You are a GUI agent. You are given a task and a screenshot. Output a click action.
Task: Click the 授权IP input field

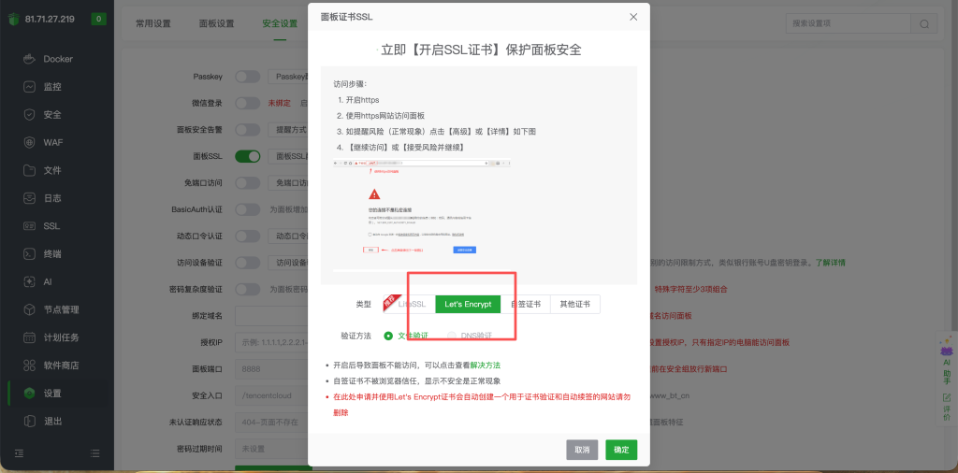[272, 342]
